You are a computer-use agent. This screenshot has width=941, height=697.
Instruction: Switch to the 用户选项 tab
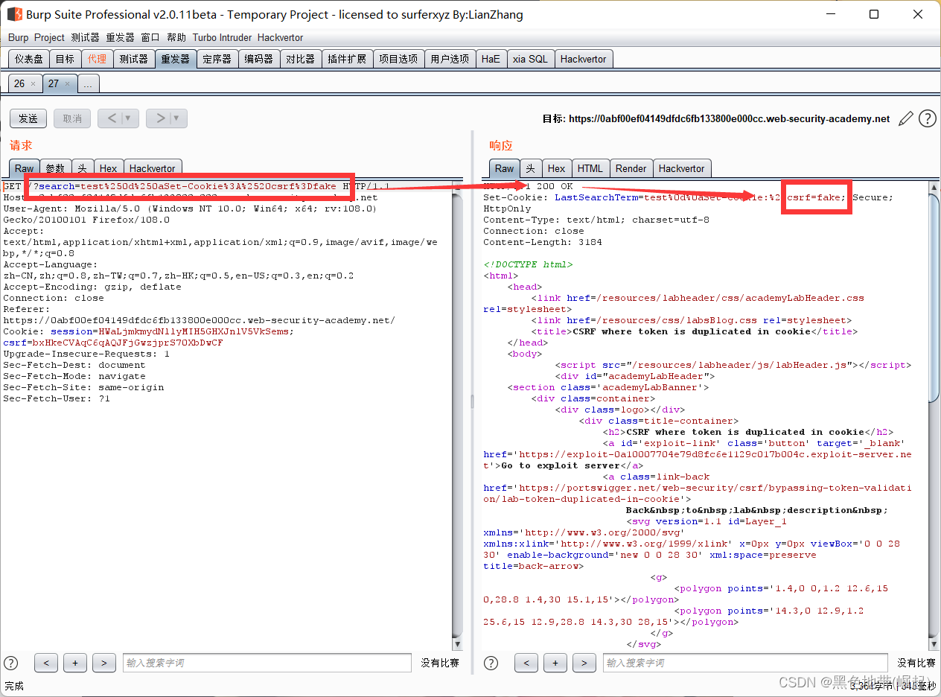click(450, 59)
